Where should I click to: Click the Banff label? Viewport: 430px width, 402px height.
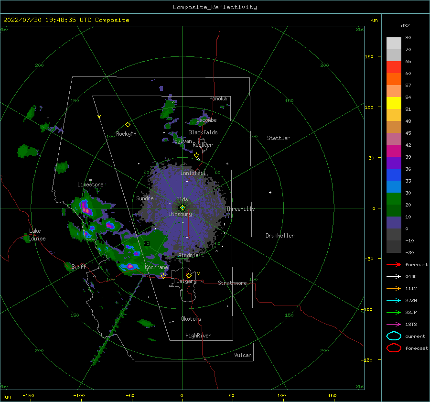coord(79,267)
